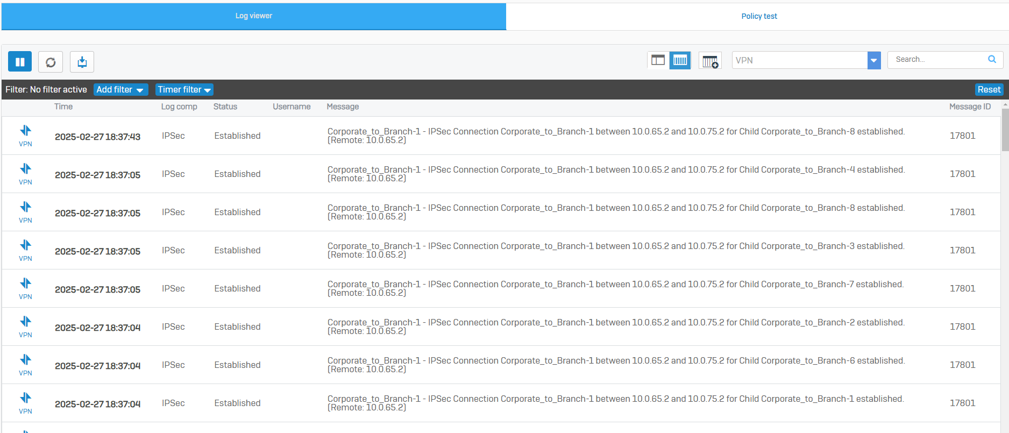Click the Time column header
The height and width of the screenshot is (433, 1009).
[x=63, y=107]
